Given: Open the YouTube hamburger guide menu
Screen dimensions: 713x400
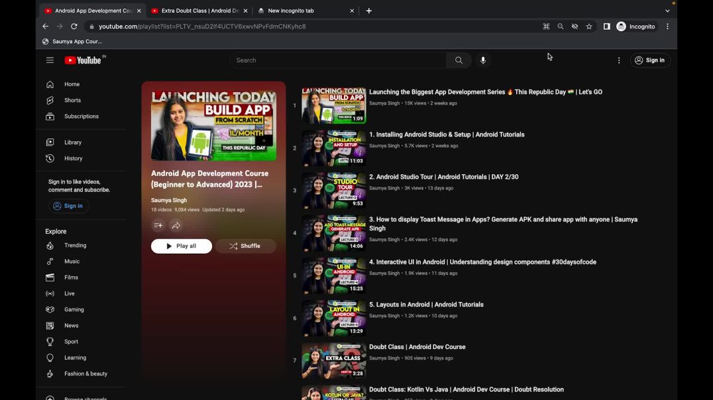Looking at the screenshot, I should coord(50,60).
